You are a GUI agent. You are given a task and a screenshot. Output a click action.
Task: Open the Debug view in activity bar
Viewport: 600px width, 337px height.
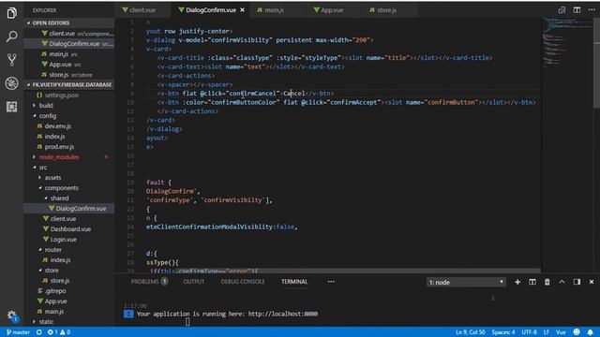[x=11, y=83]
